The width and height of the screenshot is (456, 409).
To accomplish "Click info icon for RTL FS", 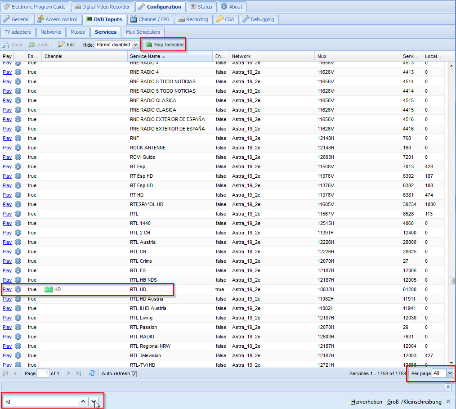I will click(x=18, y=270).
